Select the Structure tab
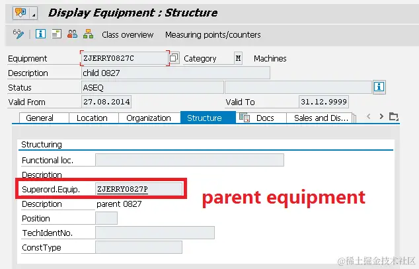This screenshot has height=269, width=419. 208,118
